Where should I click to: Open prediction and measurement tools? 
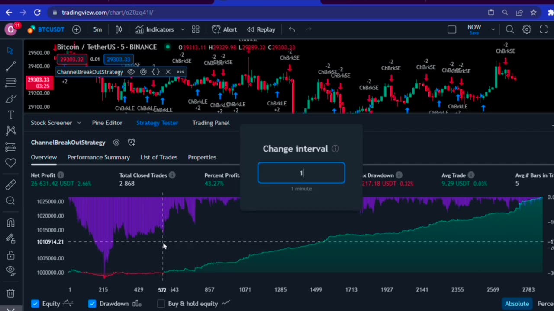(11, 147)
